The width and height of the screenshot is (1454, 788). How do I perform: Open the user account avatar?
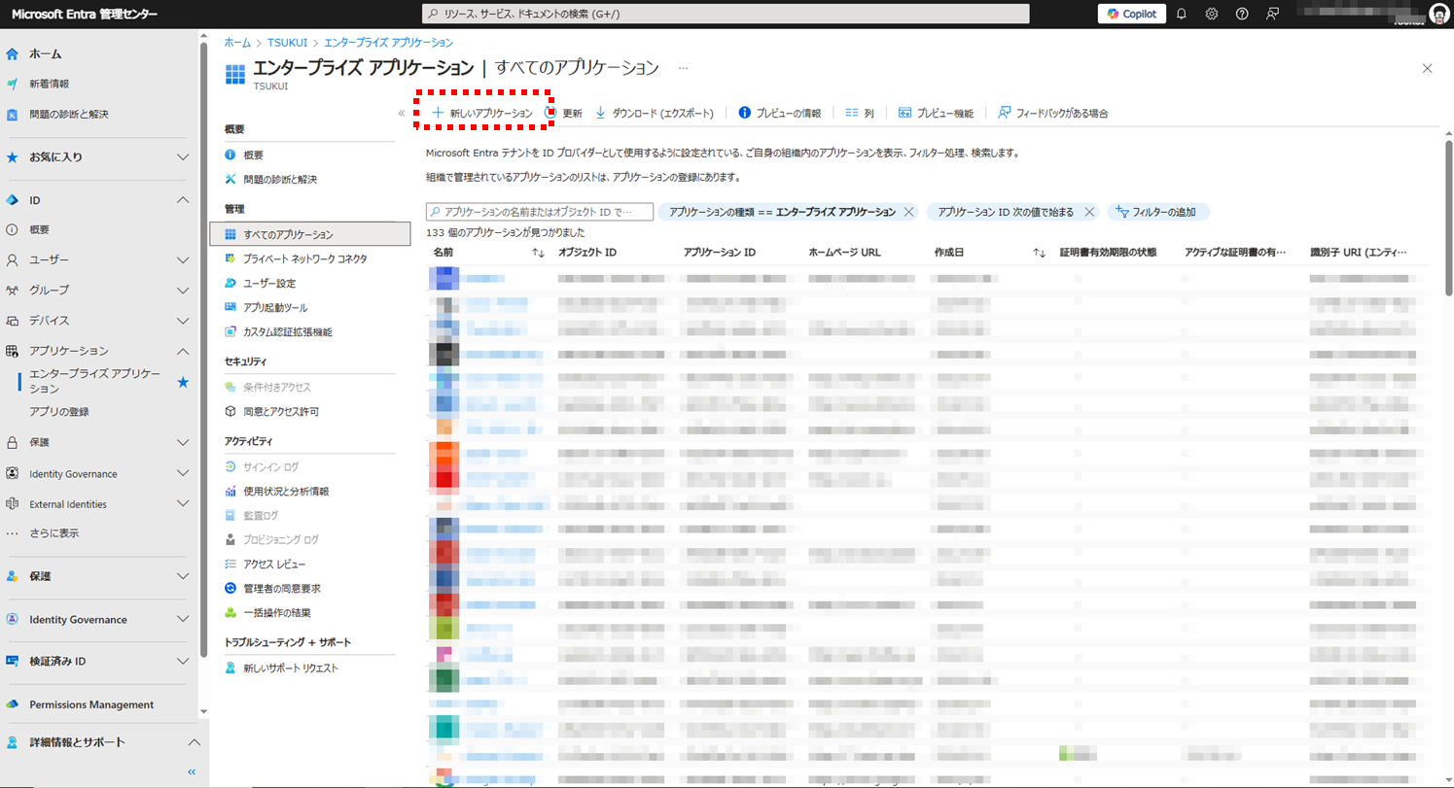click(x=1438, y=14)
